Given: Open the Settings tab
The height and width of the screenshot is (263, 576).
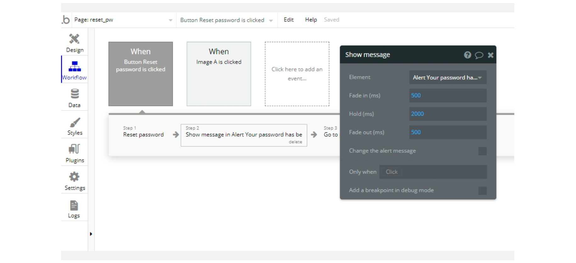Looking at the screenshot, I should click(x=75, y=181).
